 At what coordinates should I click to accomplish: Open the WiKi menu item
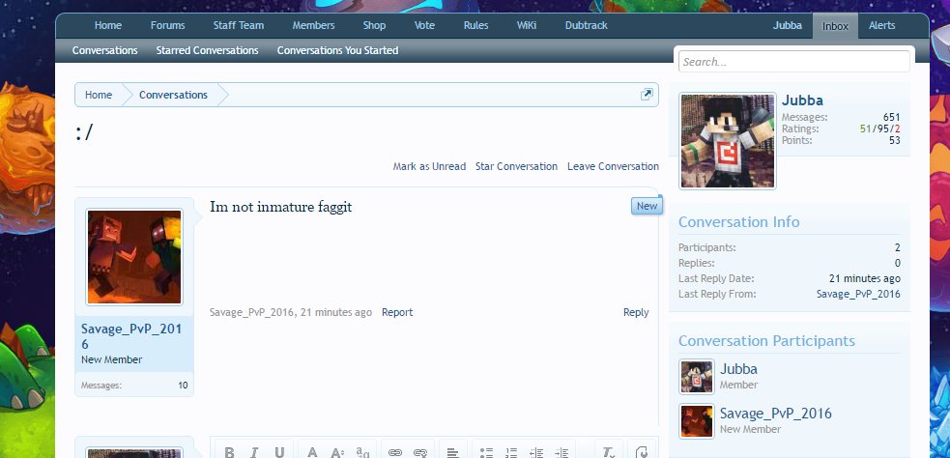click(x=527, y=25)
